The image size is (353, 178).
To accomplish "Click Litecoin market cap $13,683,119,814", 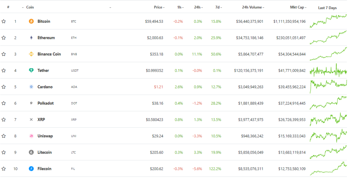I will coord(292,153).
